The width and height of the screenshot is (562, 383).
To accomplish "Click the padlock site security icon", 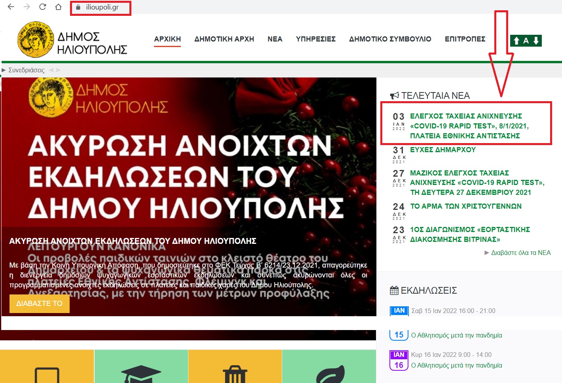I will (x=78, y=7).
